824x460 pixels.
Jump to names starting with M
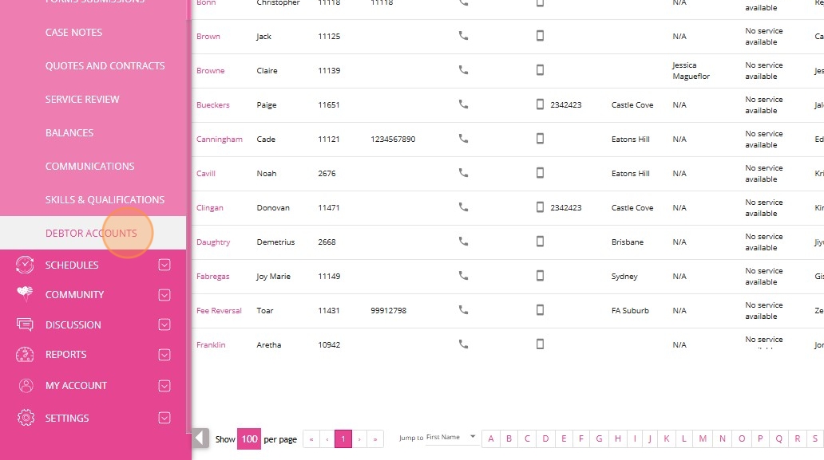click(703, 438)
